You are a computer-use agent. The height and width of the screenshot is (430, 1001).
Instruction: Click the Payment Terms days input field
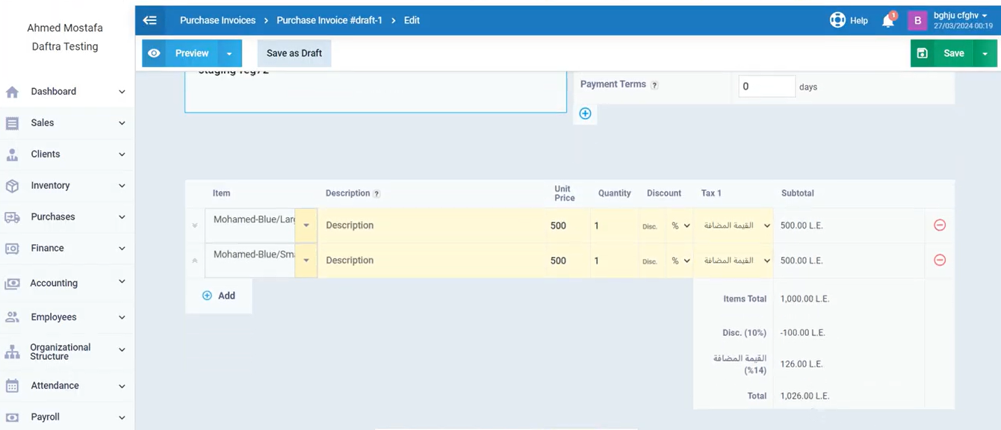coord(766,87)
